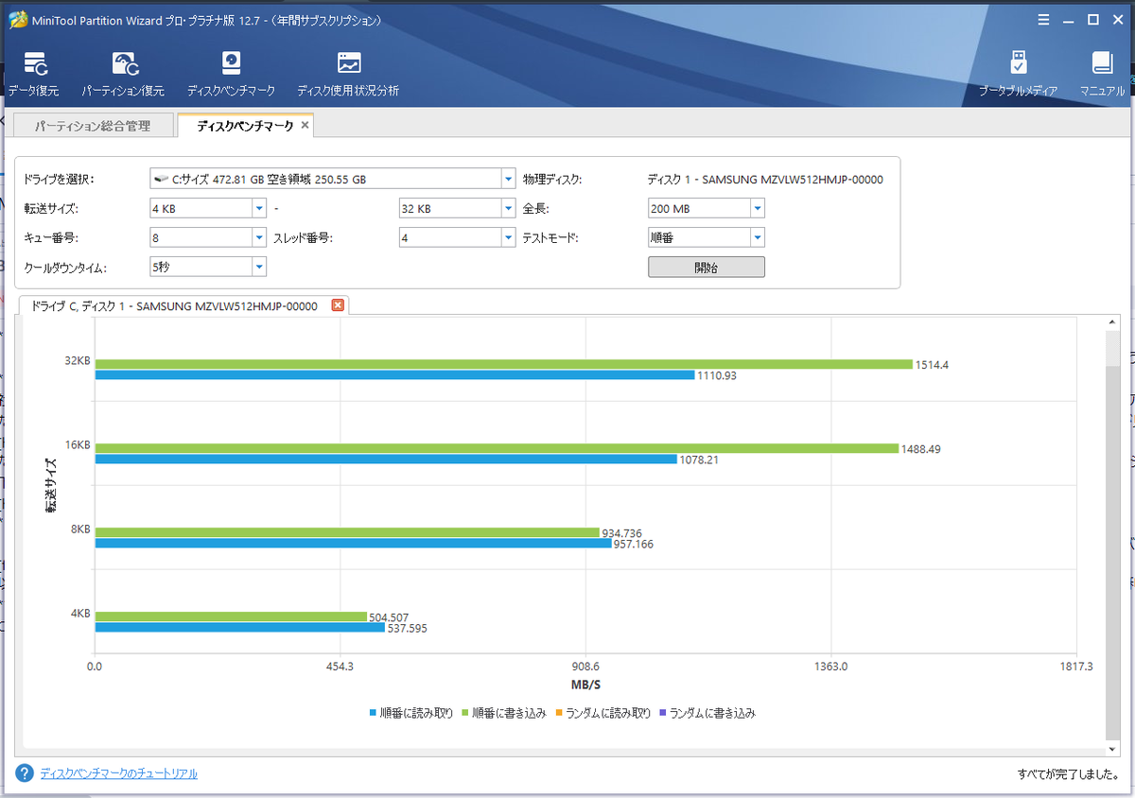Viewport: 1135px width, 798px height.
Task: Switch to the パーティション総合管理 tab
Action: [x=94, y=126]
